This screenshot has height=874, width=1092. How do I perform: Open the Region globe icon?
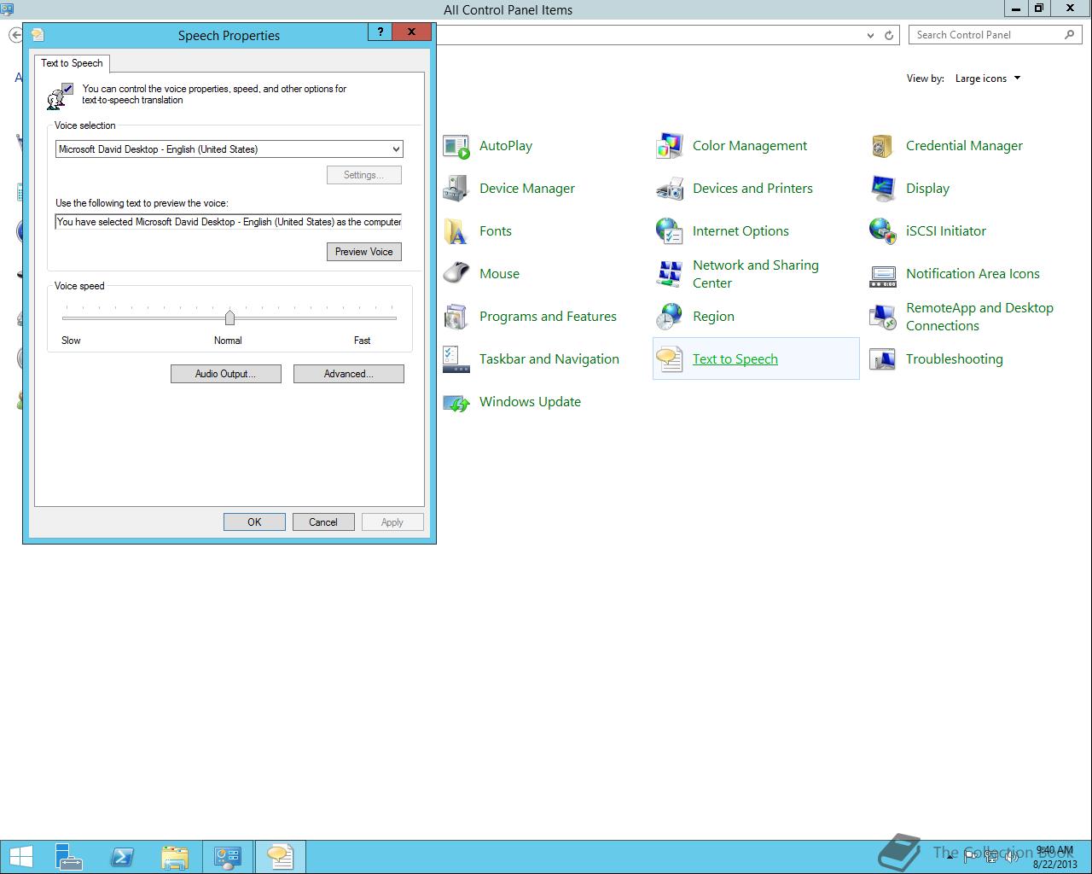click(x=670, y=317)
